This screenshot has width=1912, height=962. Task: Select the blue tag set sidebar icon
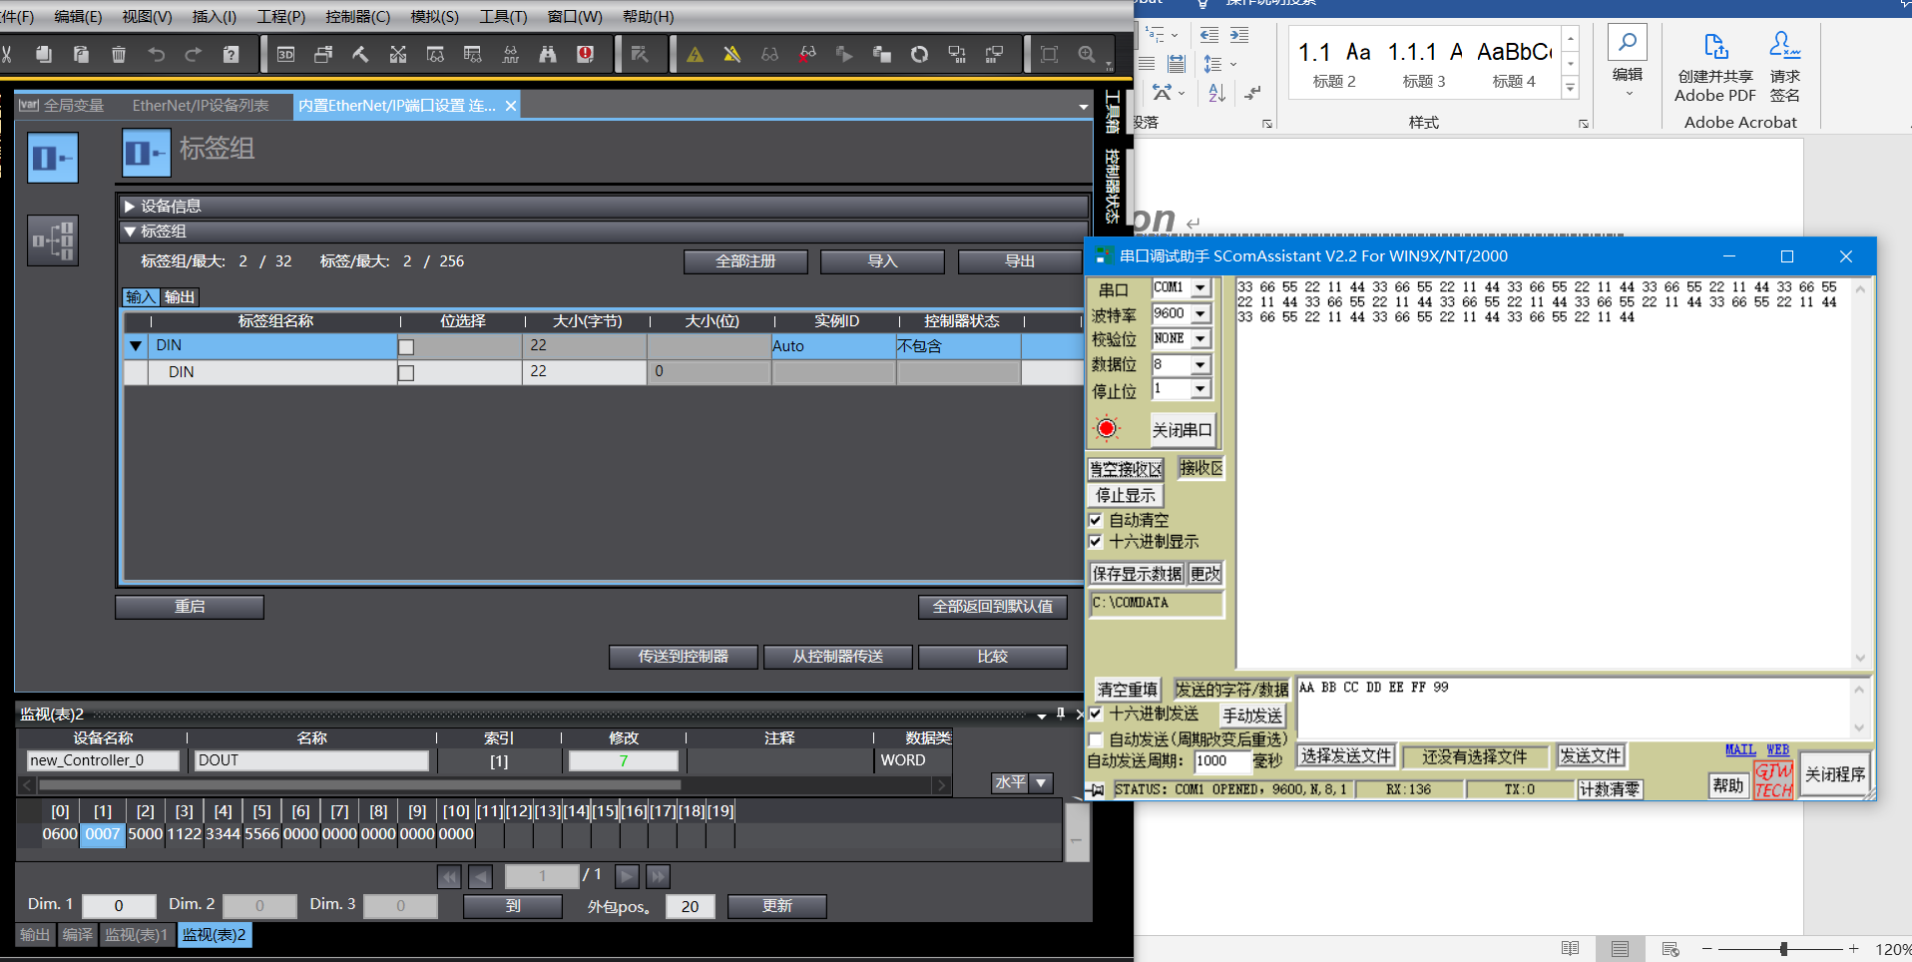click(53, 158)
